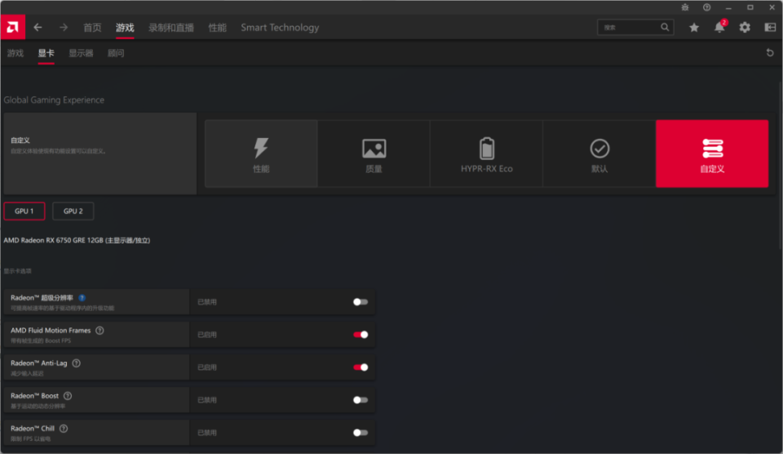Image resolution: width=783 pixels, height=454 pixels.
Task: Click the AMD Fluid Motion Frames label
Action: pos(51,331)
